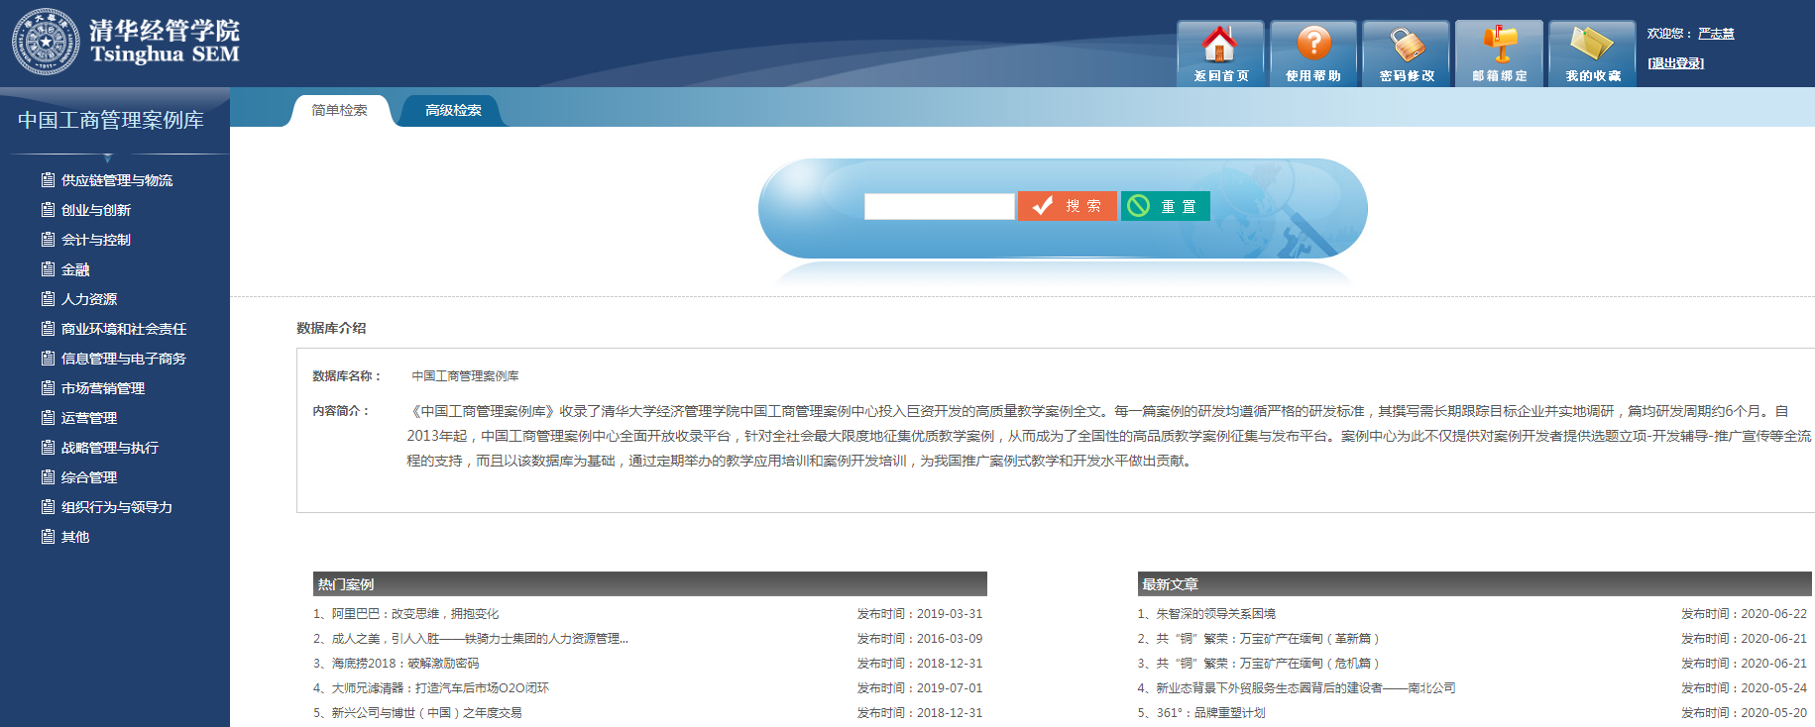Viewport: 1815px width, 727px height.
Task: Open 市场营销管理 category
Action: tap(103, 388)
